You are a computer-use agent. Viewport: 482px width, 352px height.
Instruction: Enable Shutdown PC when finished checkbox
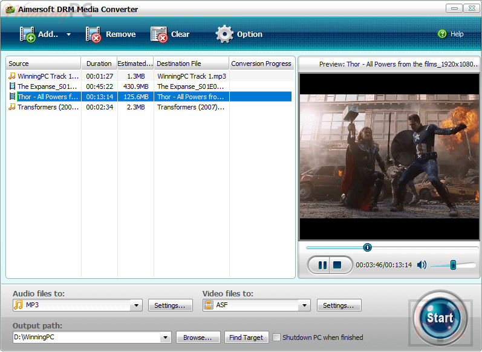[276, 337]
